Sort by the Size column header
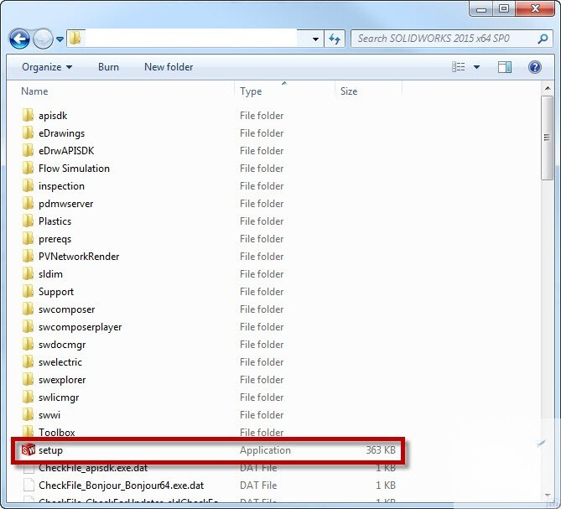 coord(349,91)
